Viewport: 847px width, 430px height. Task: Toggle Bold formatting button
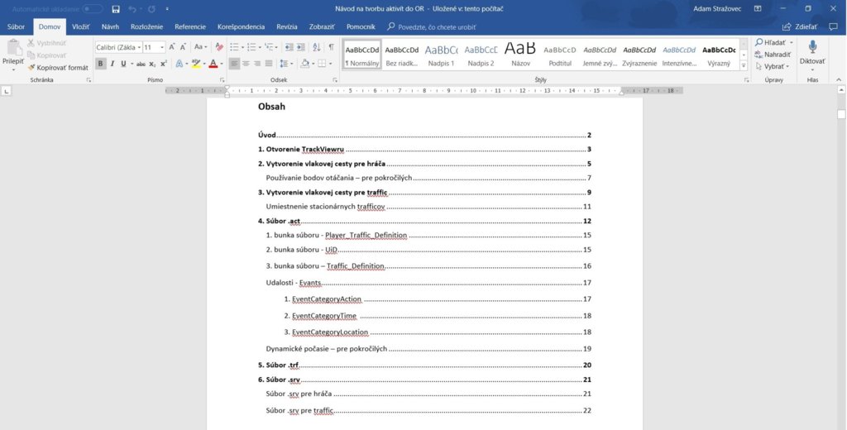[101, 64]
